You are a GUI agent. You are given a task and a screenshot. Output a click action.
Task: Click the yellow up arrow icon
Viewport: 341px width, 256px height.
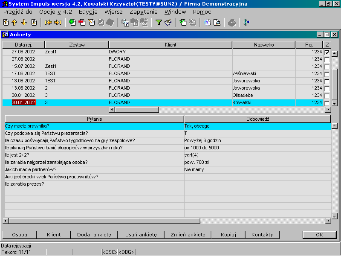(14, 23)
